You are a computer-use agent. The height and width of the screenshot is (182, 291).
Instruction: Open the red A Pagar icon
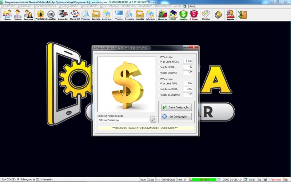pyautogui.click(x=194, y=15)
